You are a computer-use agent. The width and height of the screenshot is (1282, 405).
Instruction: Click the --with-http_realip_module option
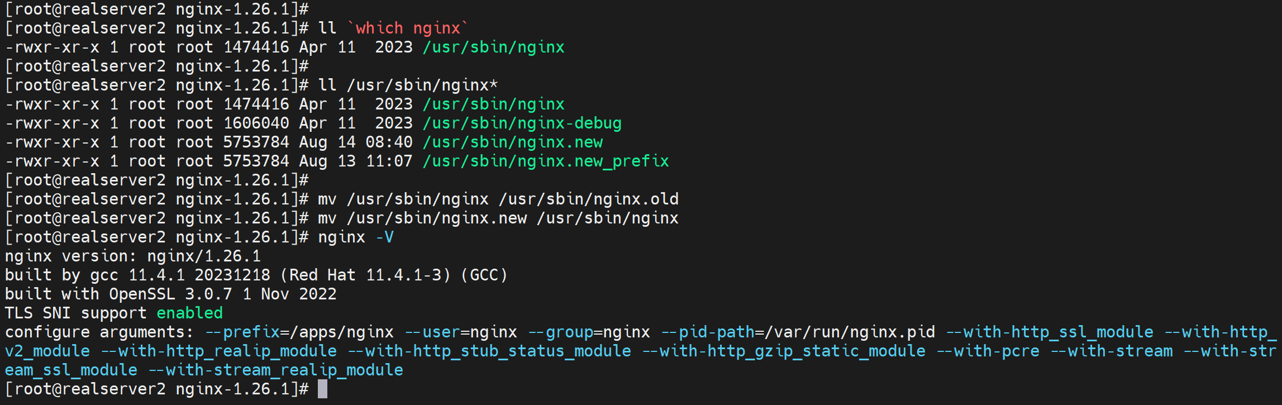pyautogui.click(x=219, y=351)
